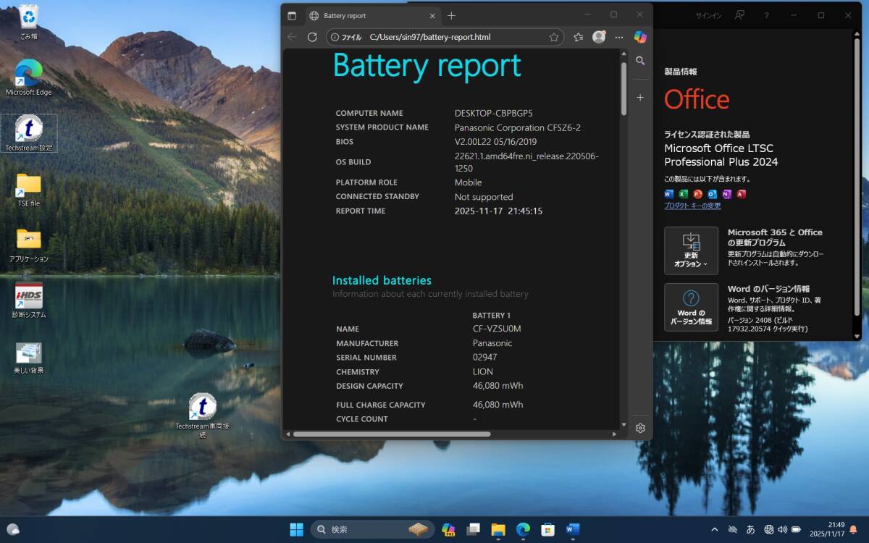Viewport: 869px width, 543px height.
Task: Add this page to favorites with star icon
Action: tap(554, 37)
